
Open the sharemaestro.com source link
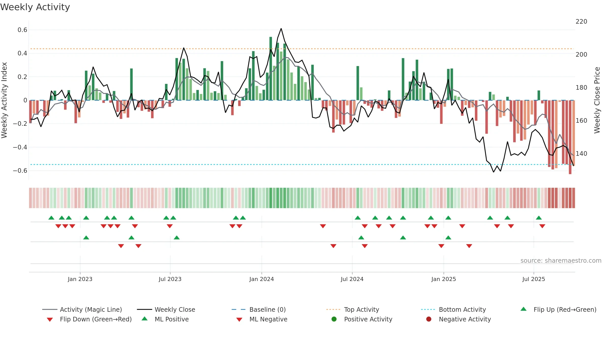pos(561,260)
